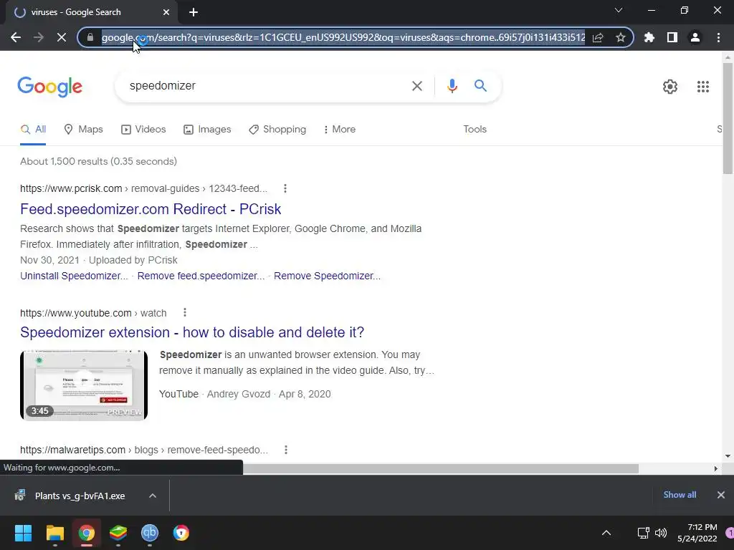This screenshot has height=550, width=734.
Task: Click the Google logo
Action: click(x=49, y=87)
